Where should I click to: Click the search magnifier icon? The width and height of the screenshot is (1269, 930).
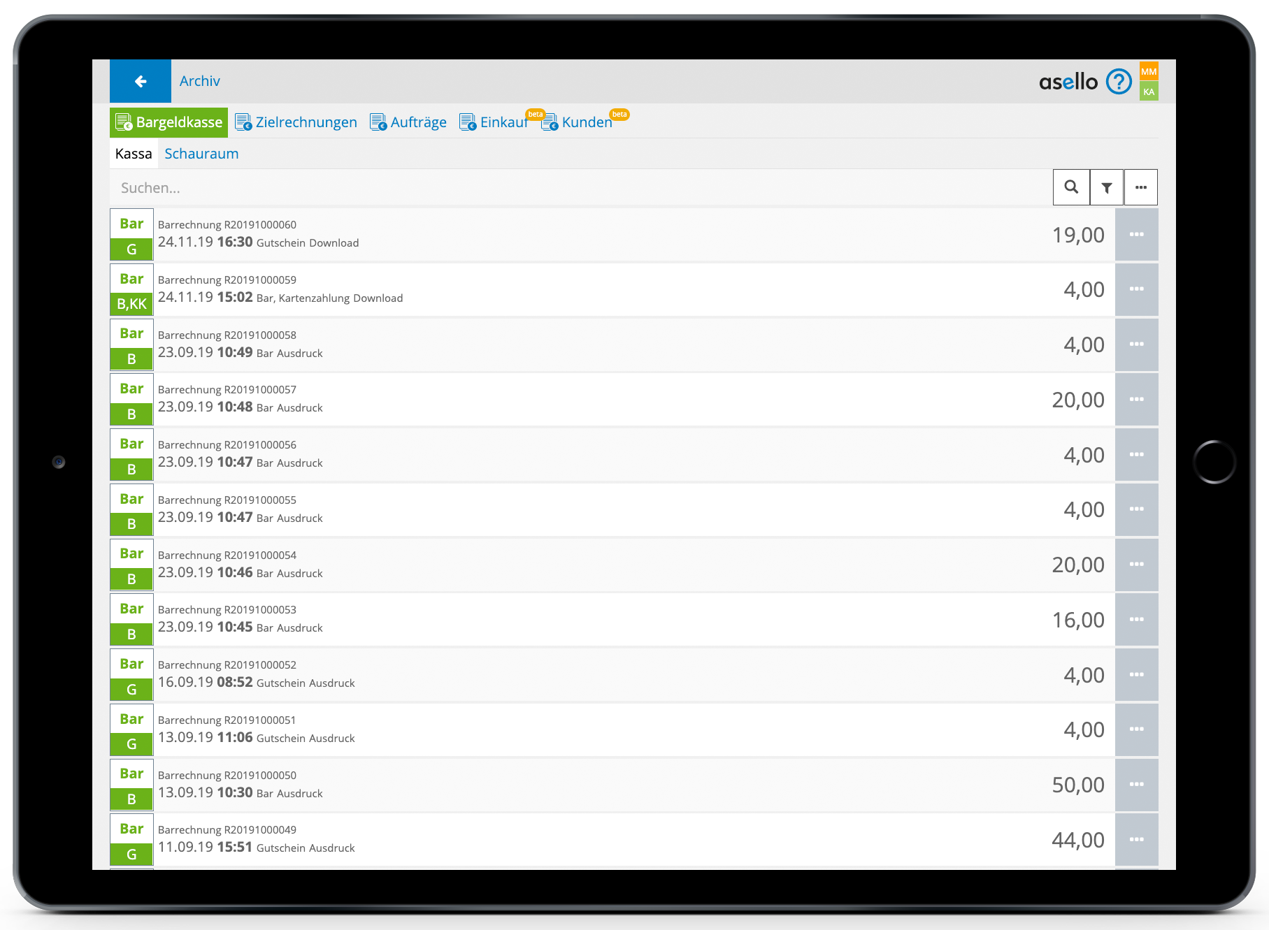[1070, 187]
